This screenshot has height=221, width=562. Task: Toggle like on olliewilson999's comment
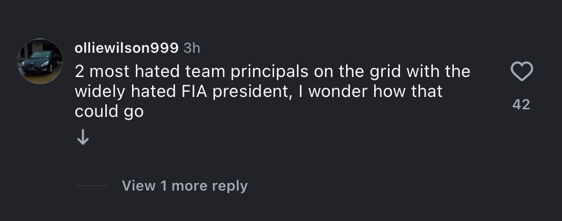521,72
